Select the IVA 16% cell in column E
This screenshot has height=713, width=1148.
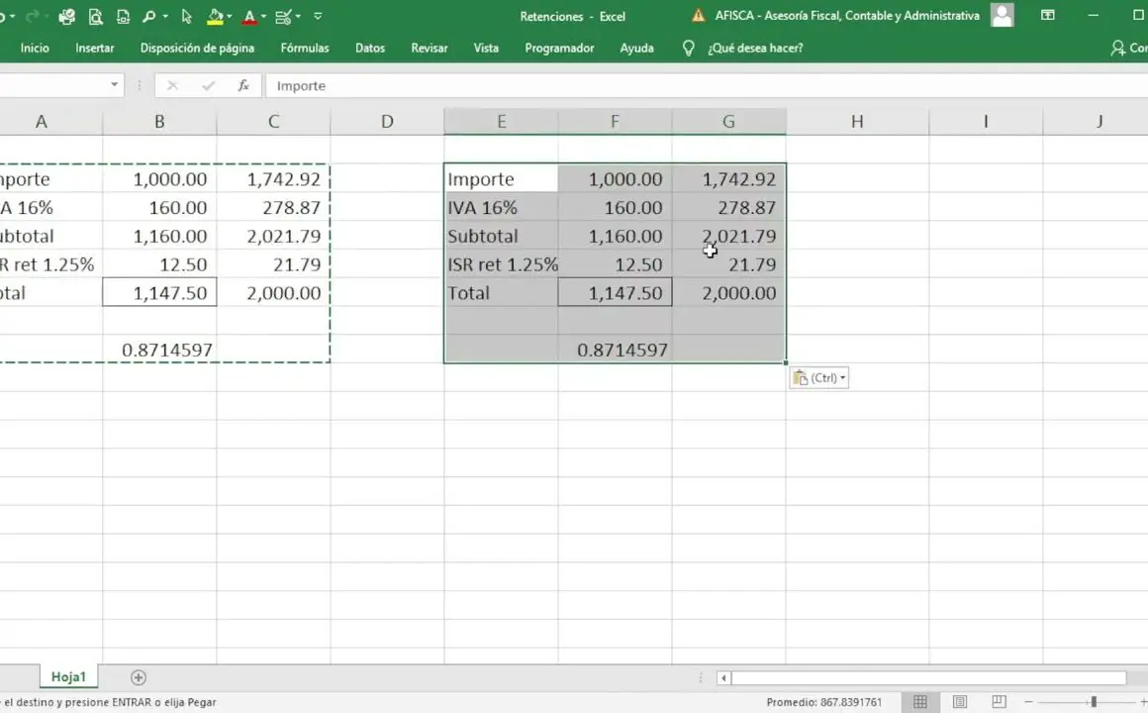click(x=501, y=207)
